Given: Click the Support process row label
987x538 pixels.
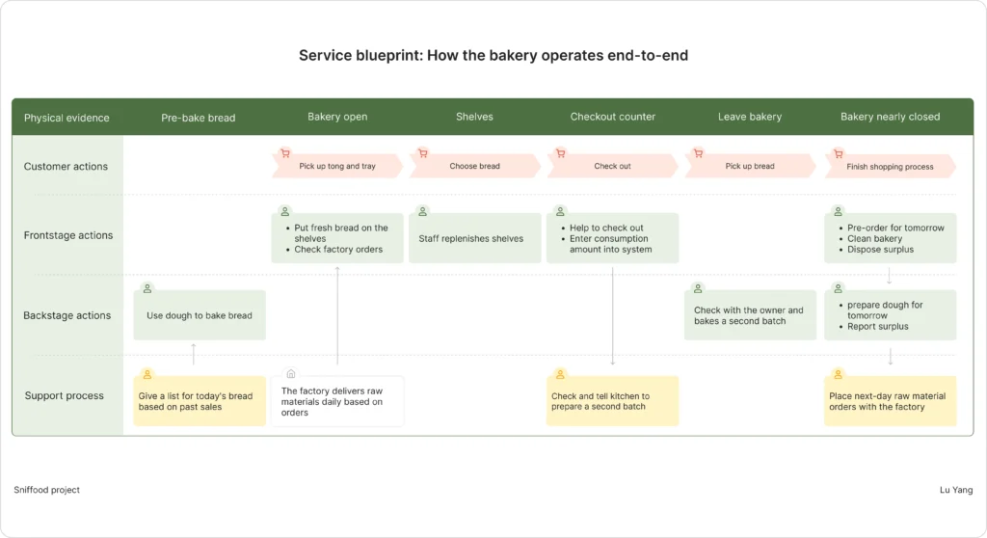Looking at the screenshot, I should coord(65,395).
